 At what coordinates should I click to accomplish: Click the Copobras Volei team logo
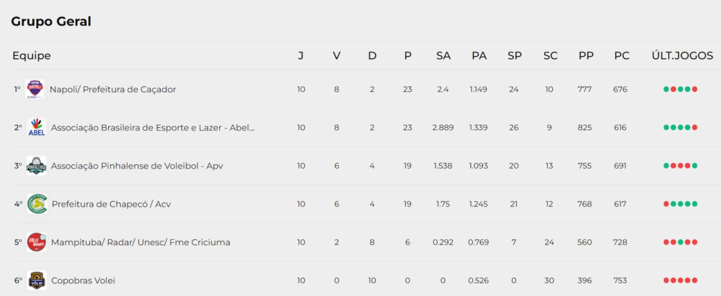coord(36,280)
